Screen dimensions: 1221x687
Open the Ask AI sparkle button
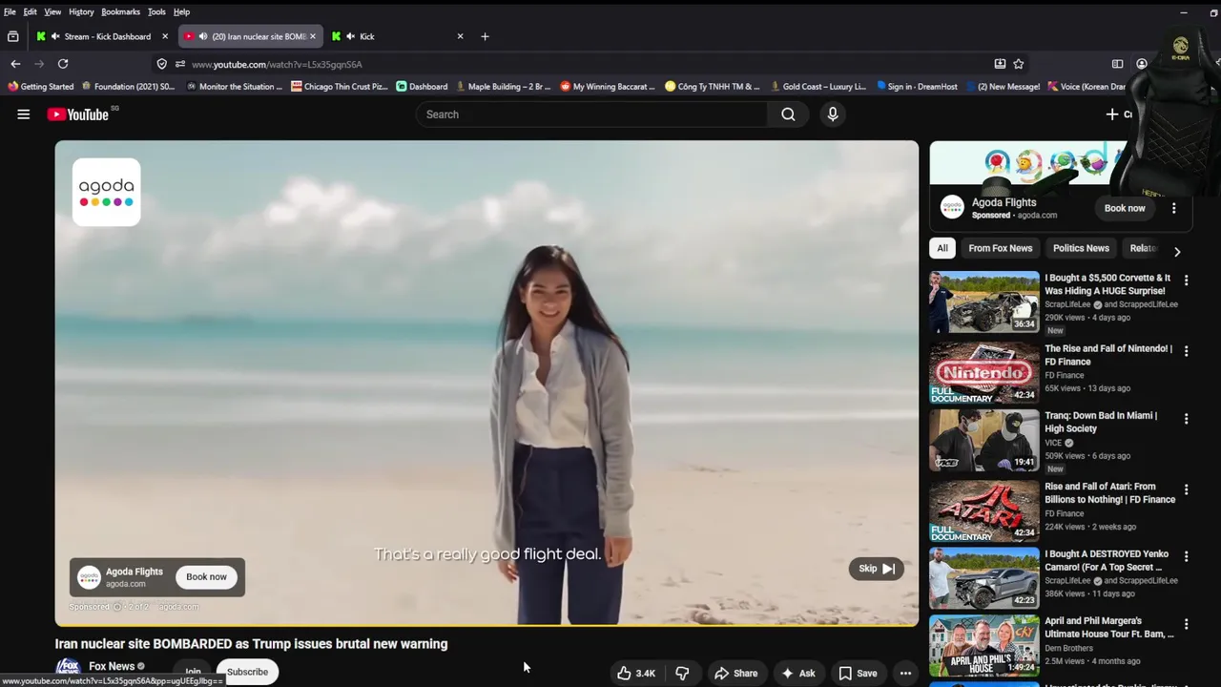pos(797,673)
